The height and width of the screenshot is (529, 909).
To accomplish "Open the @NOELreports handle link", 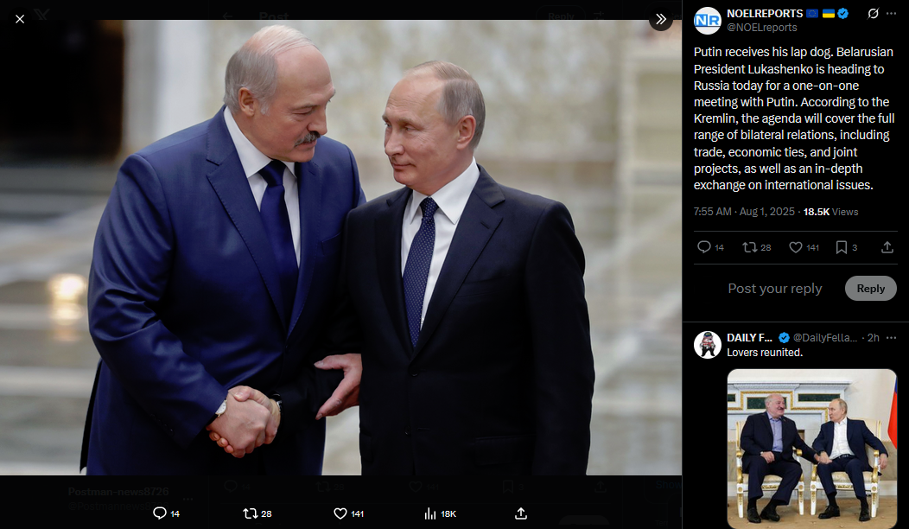I will point(762,28).
